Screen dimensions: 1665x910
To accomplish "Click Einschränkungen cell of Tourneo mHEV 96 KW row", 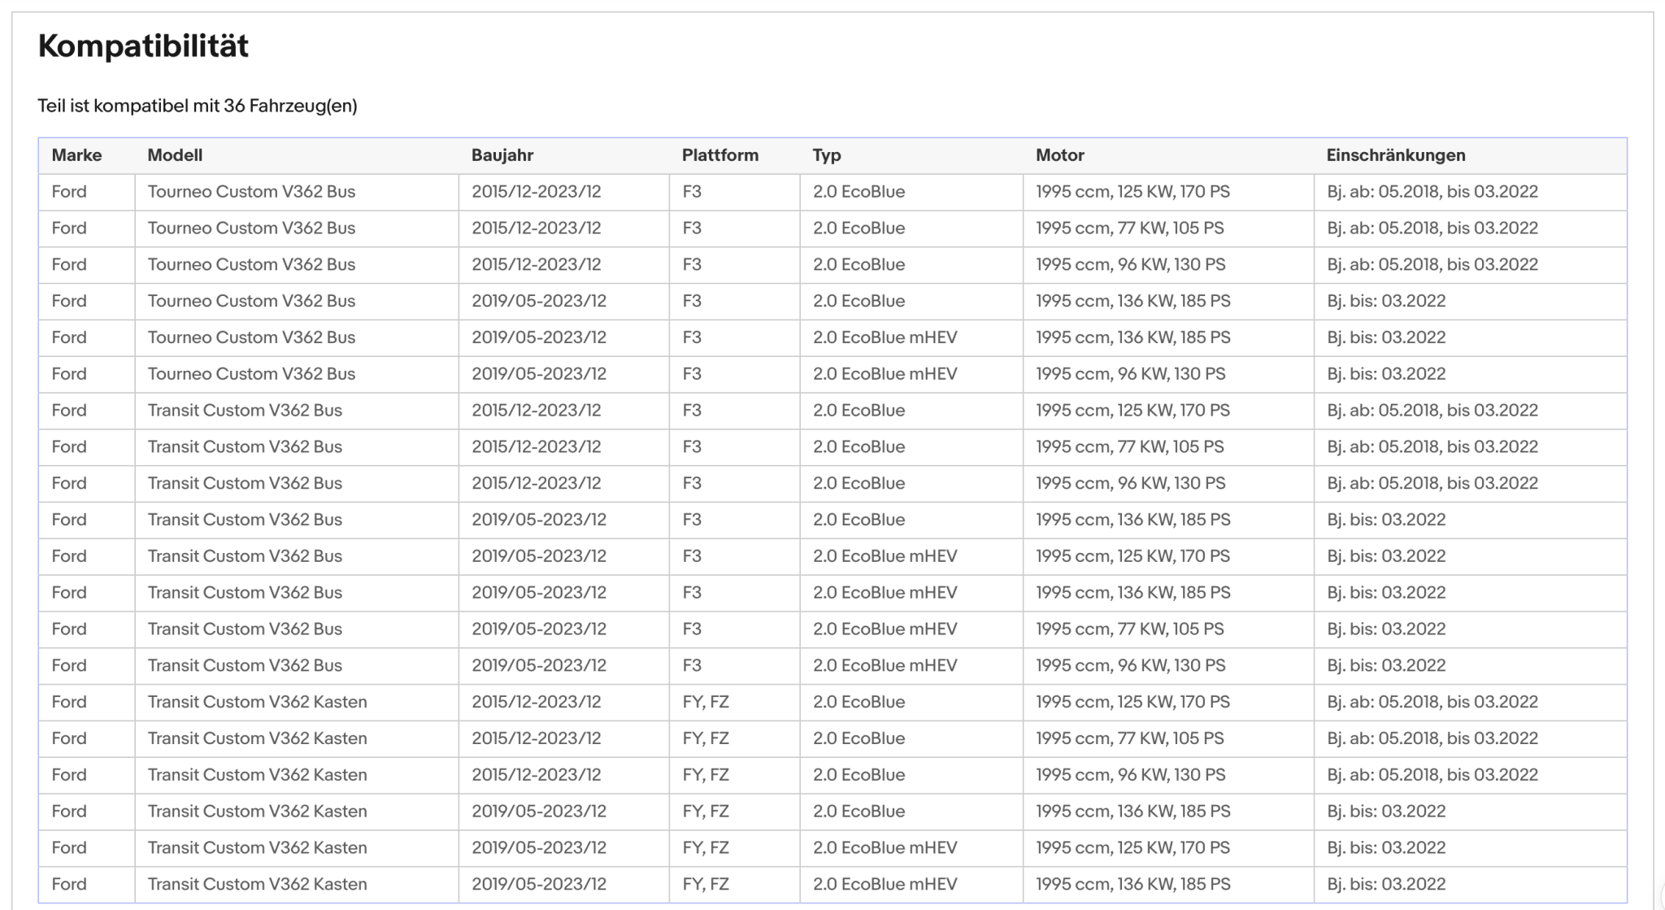I will (x=1471, y=374).
